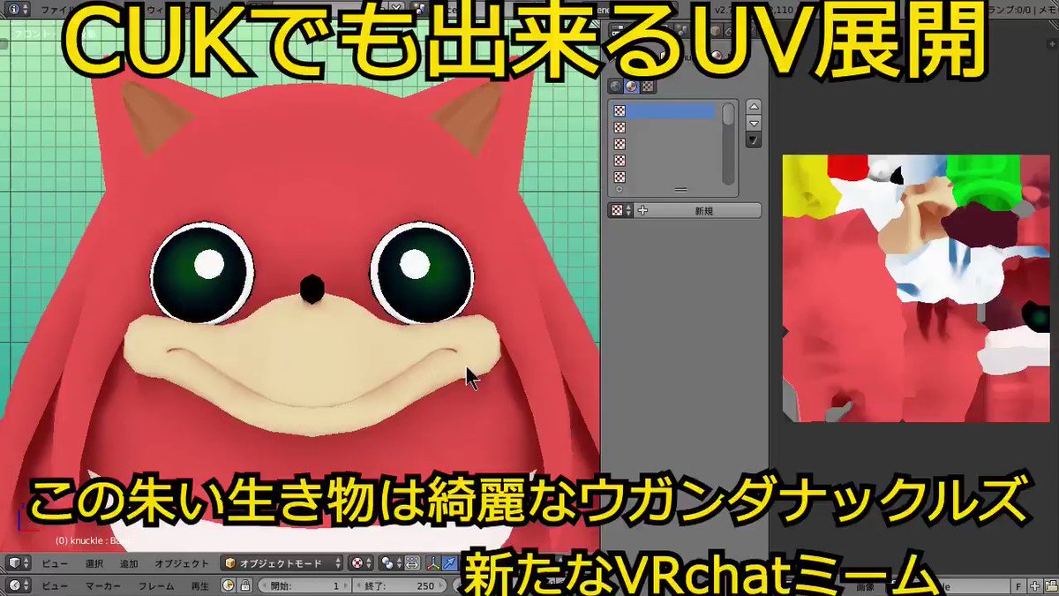The image size is (1059, 596).
Task: Switch to the Material properties tab
Action: [x=631, y=86]
